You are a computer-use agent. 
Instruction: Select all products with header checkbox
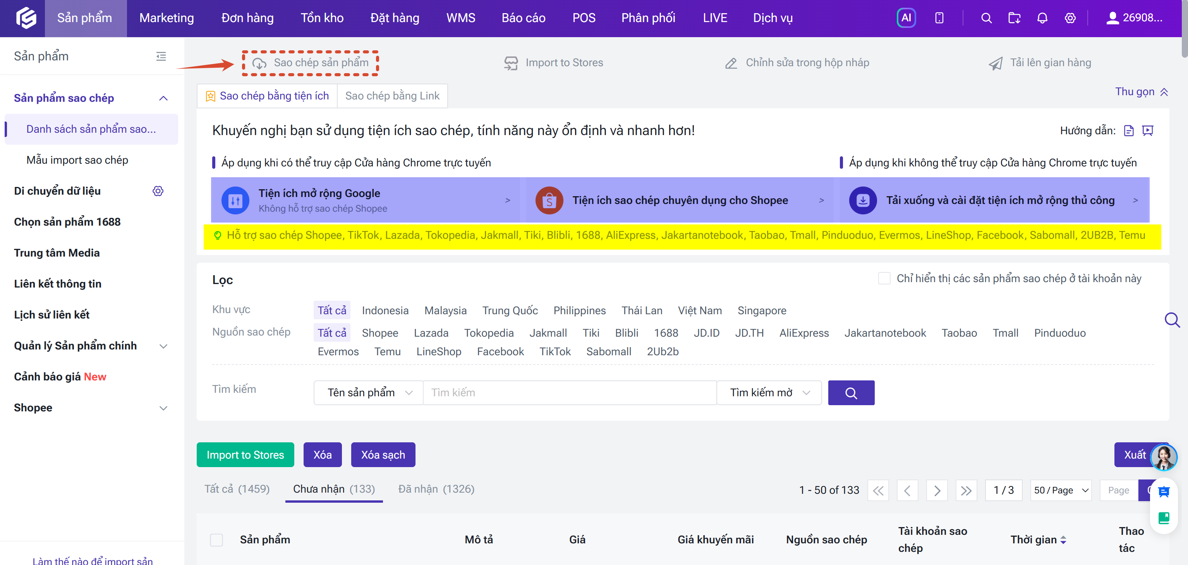click(x=216, y=540)
